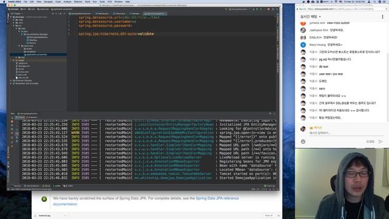Expand External Libraries node
This screenshot has width=389, height=219.
click(x=12, y=80)
